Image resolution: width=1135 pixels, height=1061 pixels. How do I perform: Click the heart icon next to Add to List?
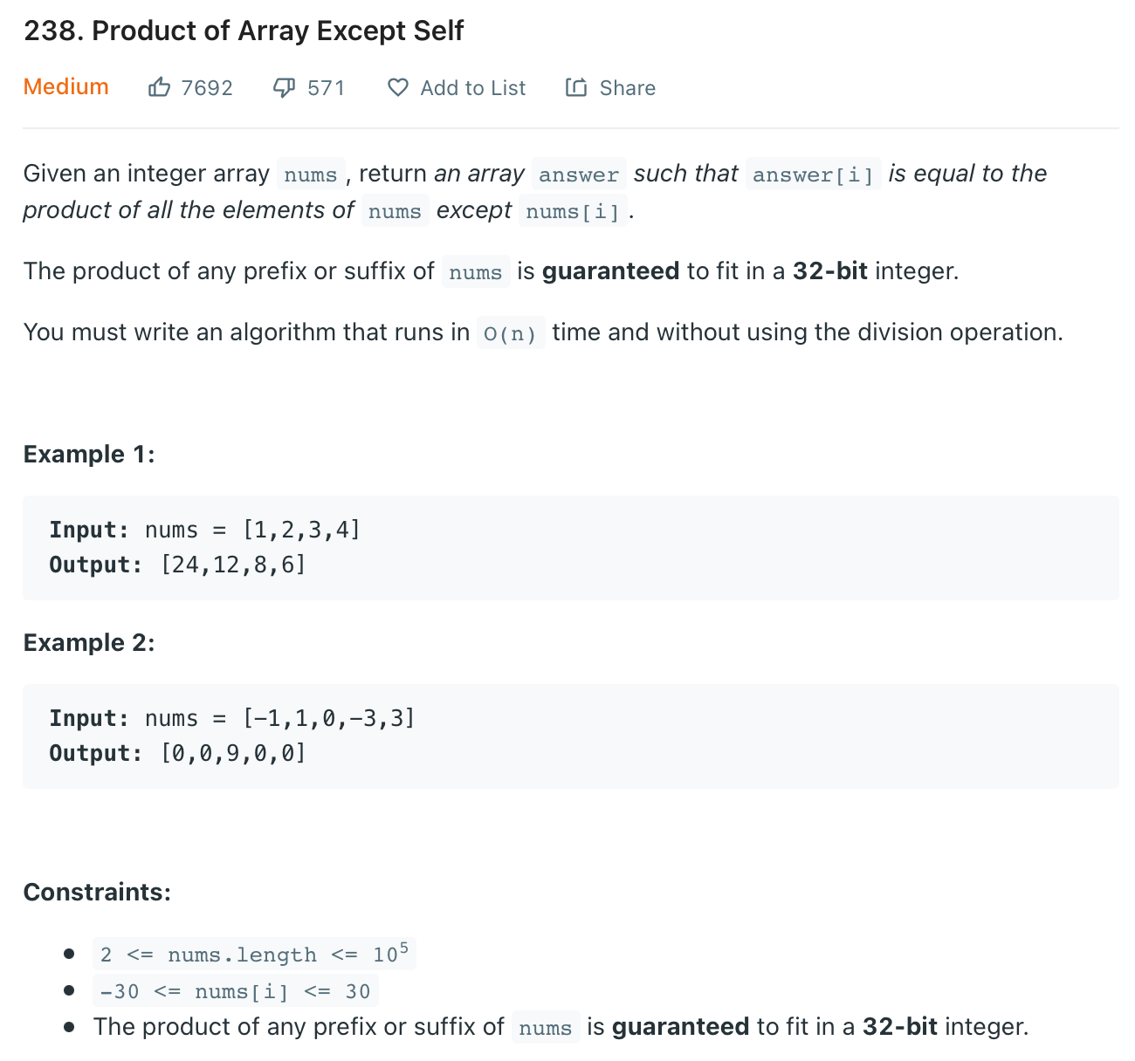tap(398, 86)
